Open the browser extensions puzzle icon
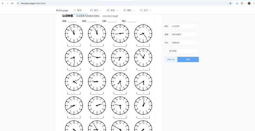255x131 pixels. (x=242, y=3)
